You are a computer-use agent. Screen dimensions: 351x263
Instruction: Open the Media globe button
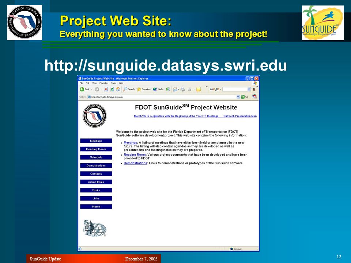158,89
